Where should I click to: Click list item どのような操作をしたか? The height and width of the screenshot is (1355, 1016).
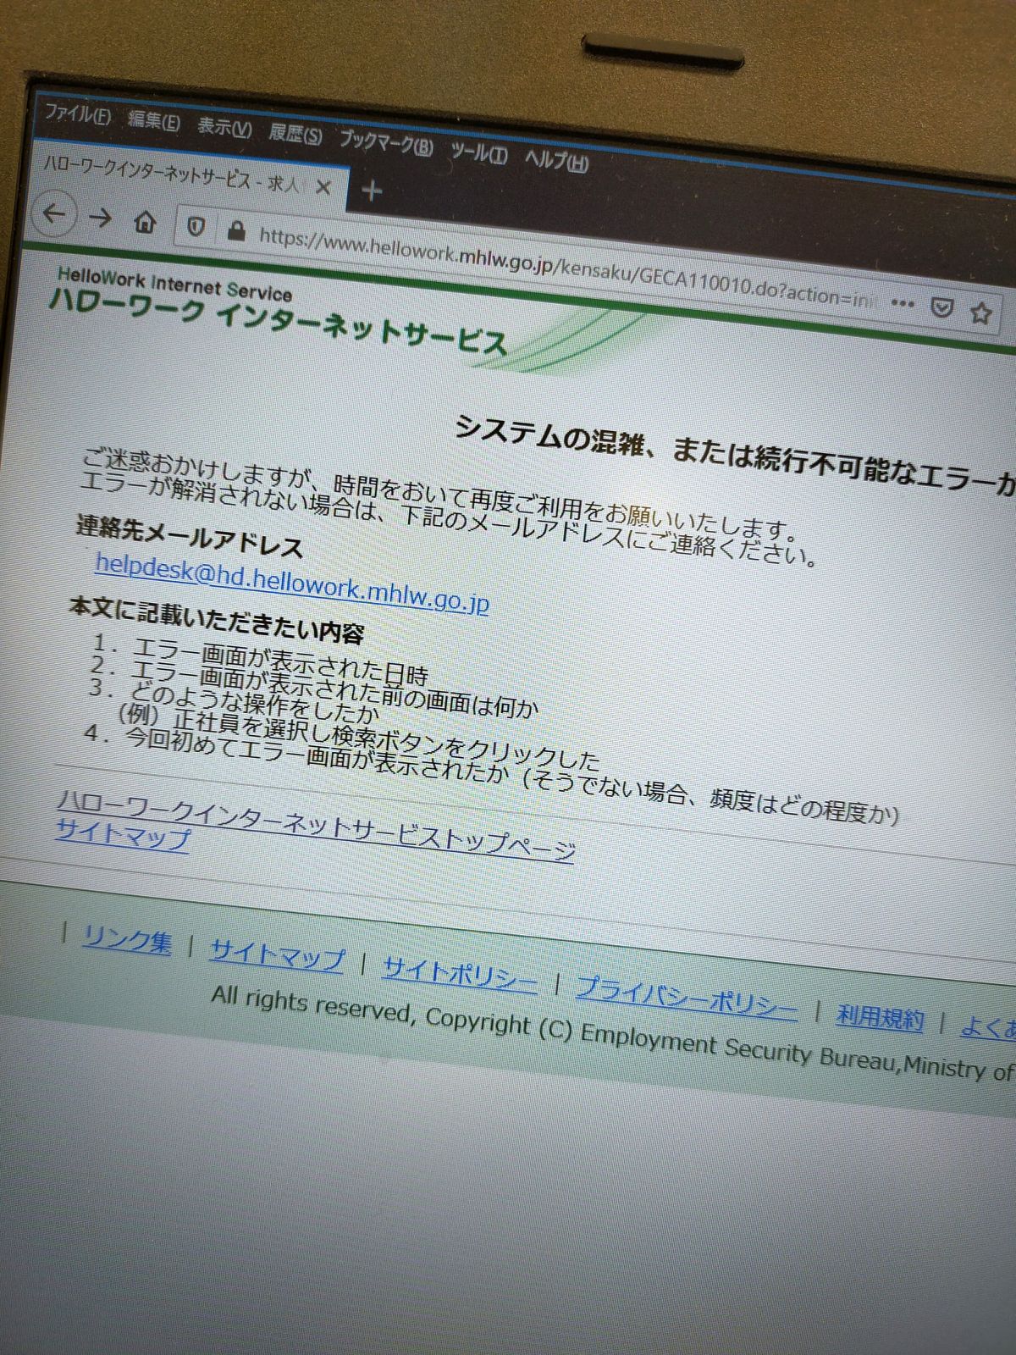coord(254,702)
